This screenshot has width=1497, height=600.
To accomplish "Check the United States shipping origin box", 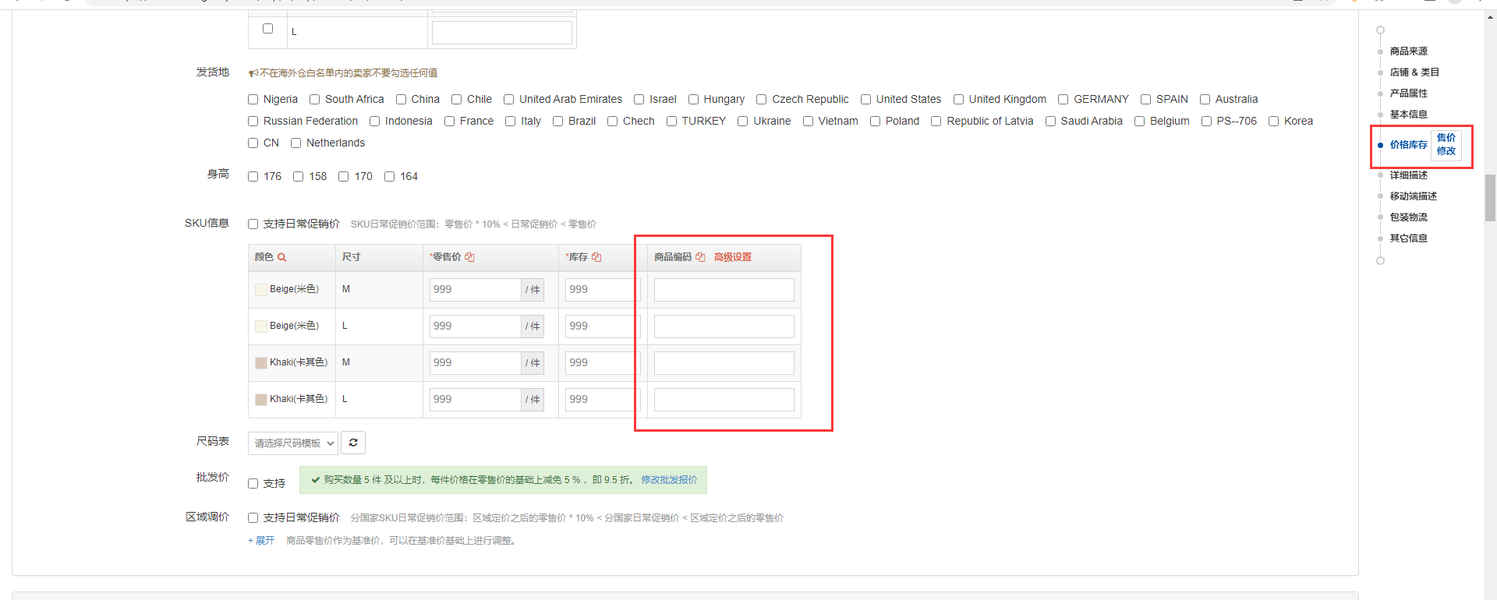I will click(x=865, y=100).
